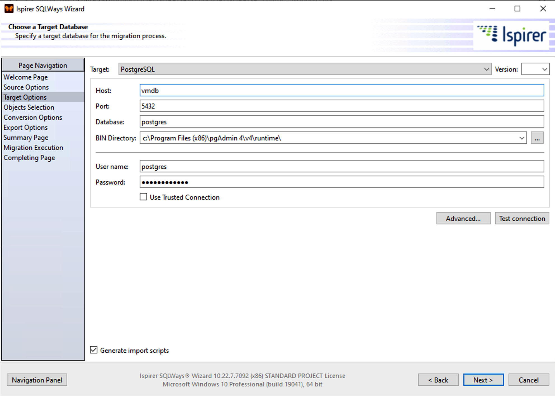Select Objects Selection in Page Navigation
555x396 pixels.
[29, 107]
